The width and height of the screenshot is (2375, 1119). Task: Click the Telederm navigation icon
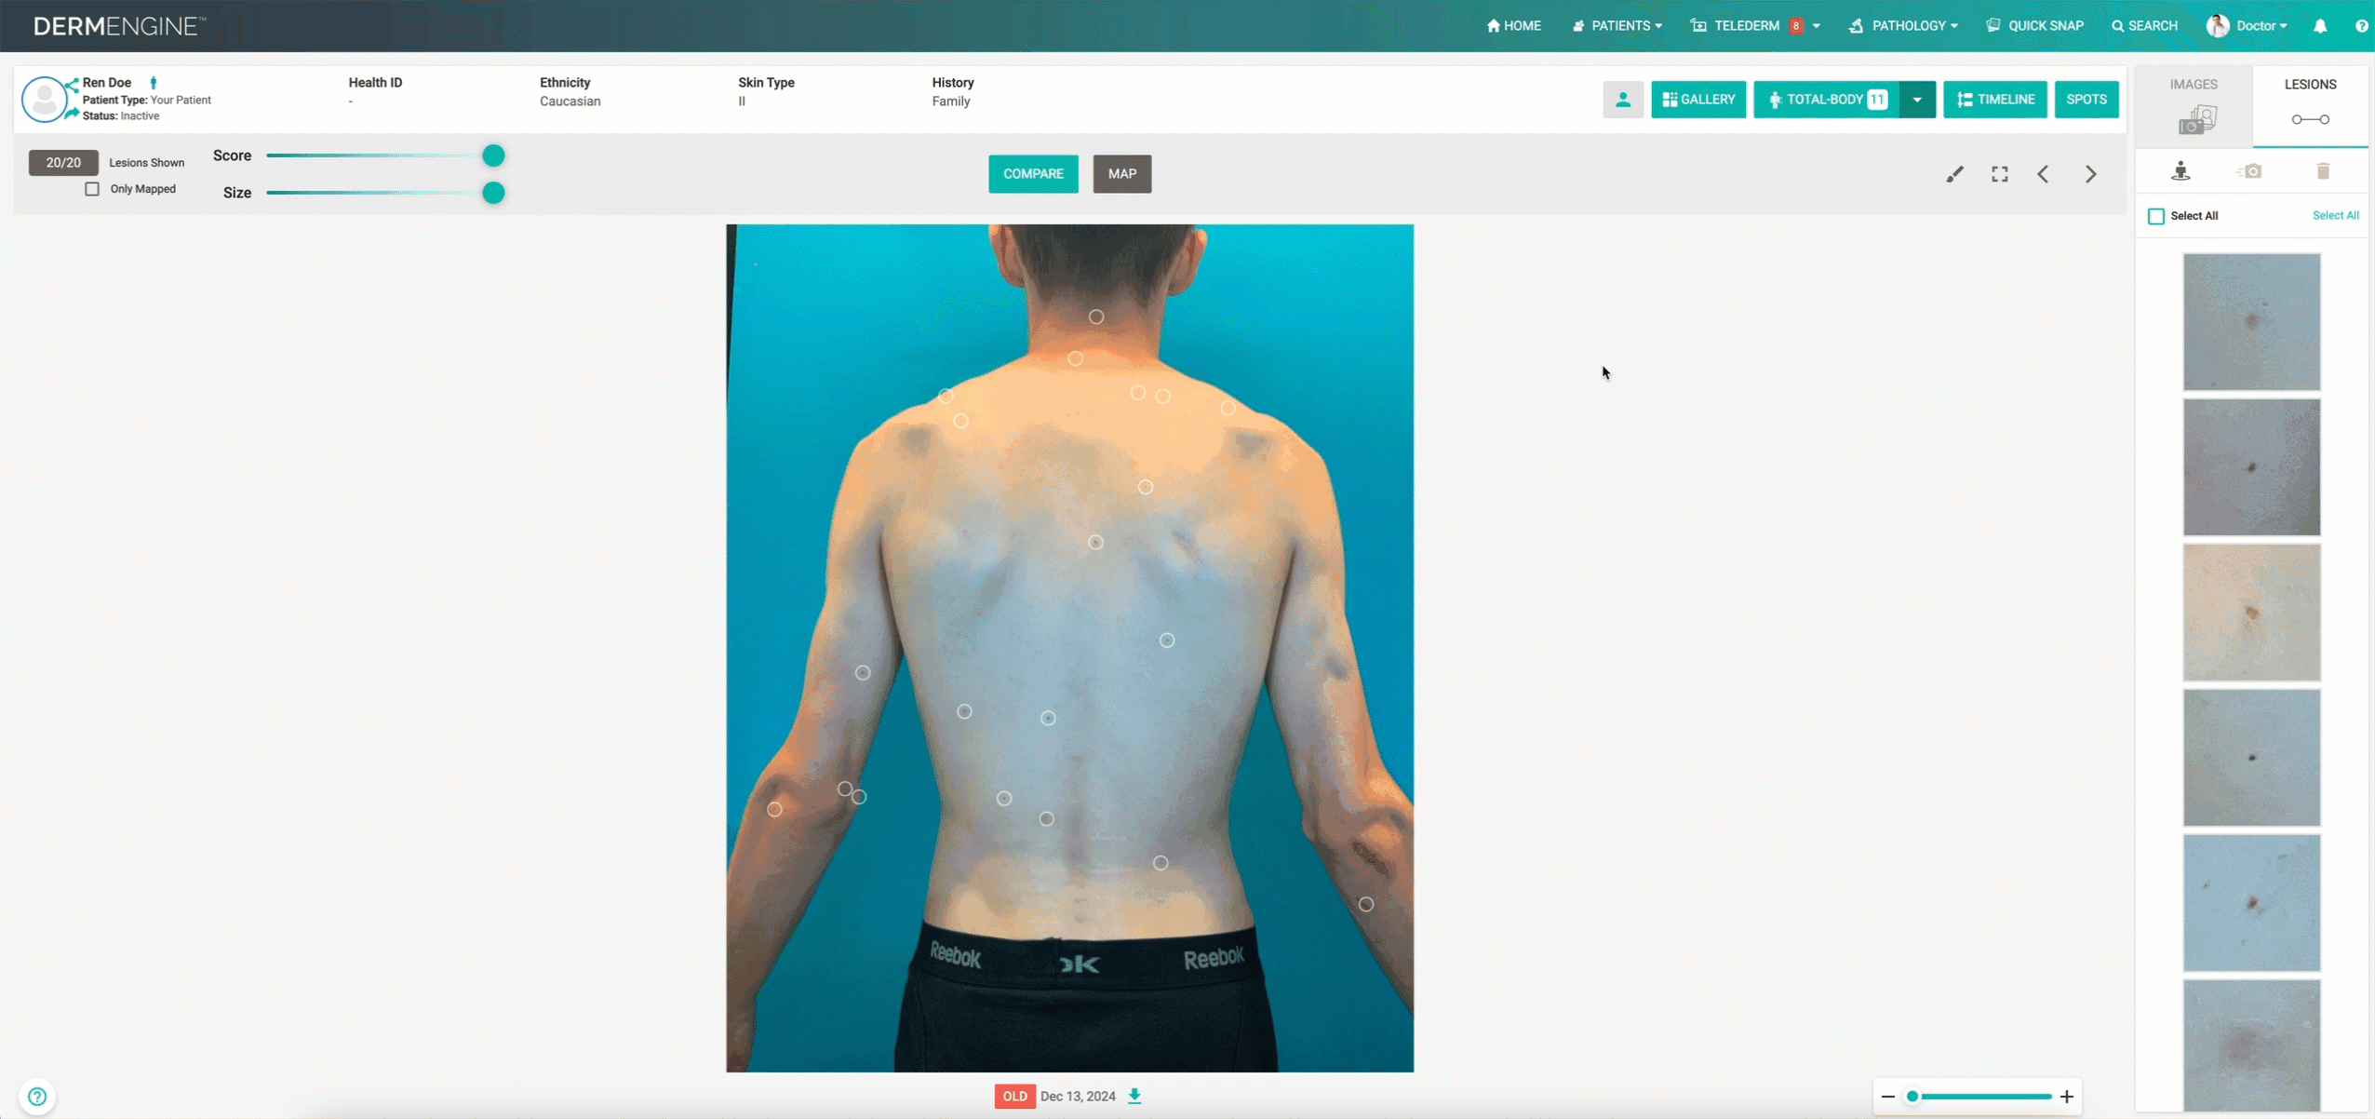[1697, 26]
